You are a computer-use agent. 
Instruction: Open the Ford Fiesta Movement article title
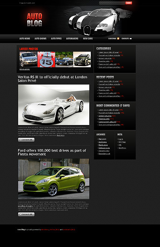tap(52, 152)
